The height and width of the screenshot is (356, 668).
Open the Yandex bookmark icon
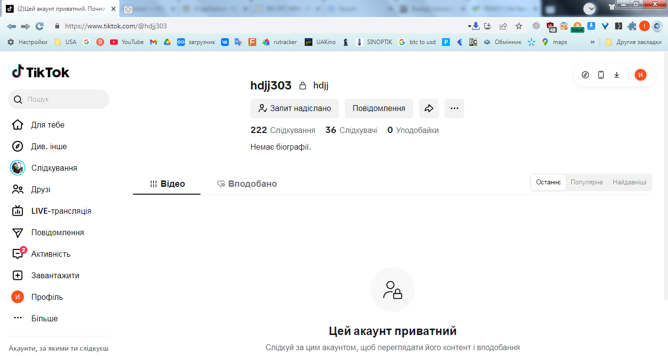point(100,42)
